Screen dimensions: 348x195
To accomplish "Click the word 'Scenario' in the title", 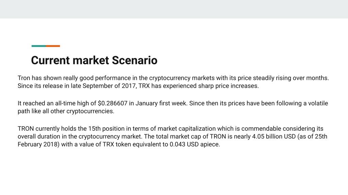I will tap(135, 60).
